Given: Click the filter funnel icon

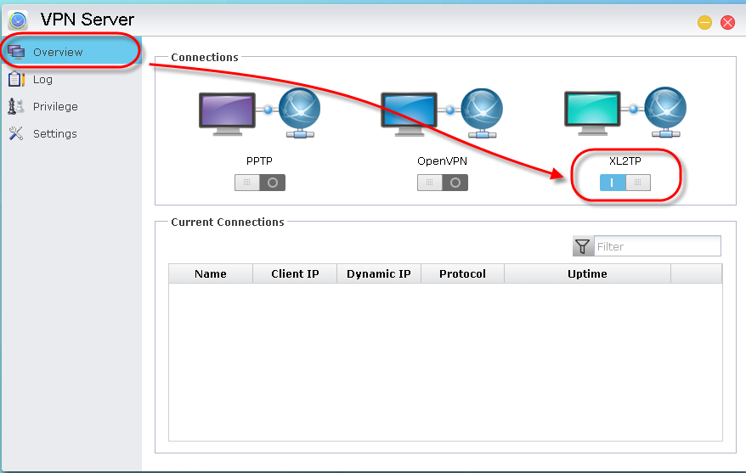Looking at the screenshot, I should (x=583, y=246).
